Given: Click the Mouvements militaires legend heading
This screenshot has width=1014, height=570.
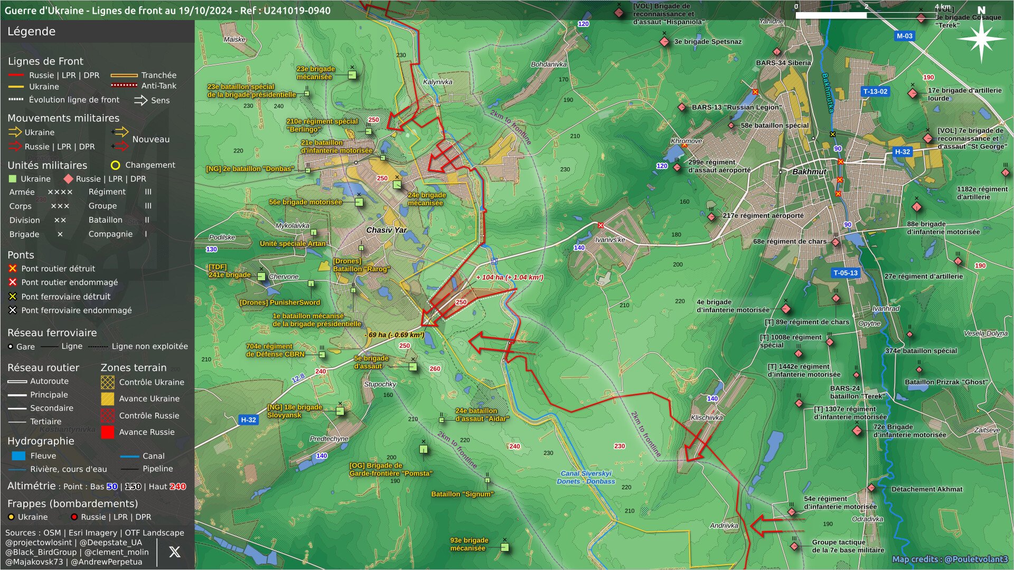Looking at the screenshot, I should click(63, 118).
